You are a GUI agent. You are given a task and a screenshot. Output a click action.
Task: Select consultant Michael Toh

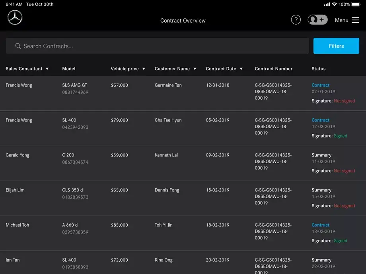17,225
